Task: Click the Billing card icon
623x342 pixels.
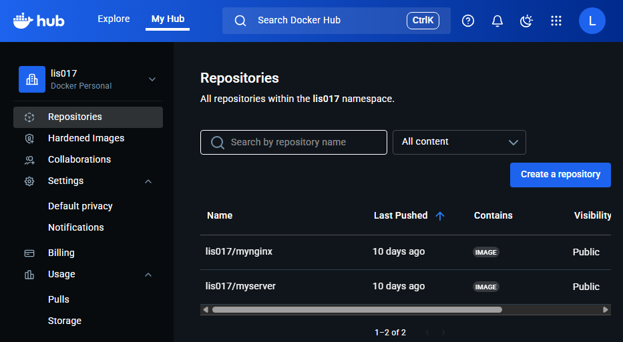Action: 29,253
